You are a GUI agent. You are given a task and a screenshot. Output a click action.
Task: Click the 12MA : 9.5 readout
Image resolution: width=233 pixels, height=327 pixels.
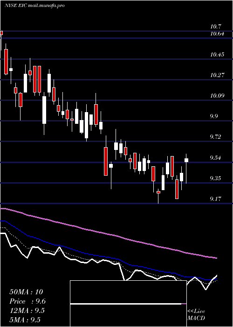point(27,311)
